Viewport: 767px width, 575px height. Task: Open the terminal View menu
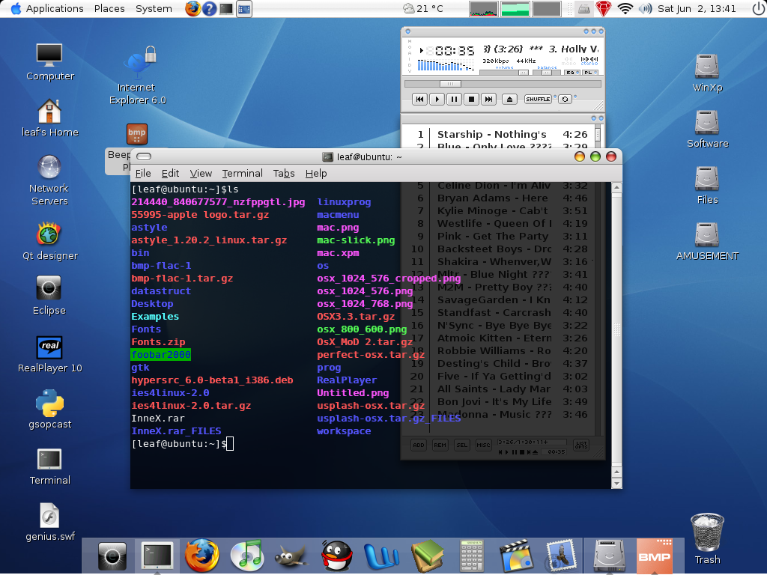click(x=201, y=174)
